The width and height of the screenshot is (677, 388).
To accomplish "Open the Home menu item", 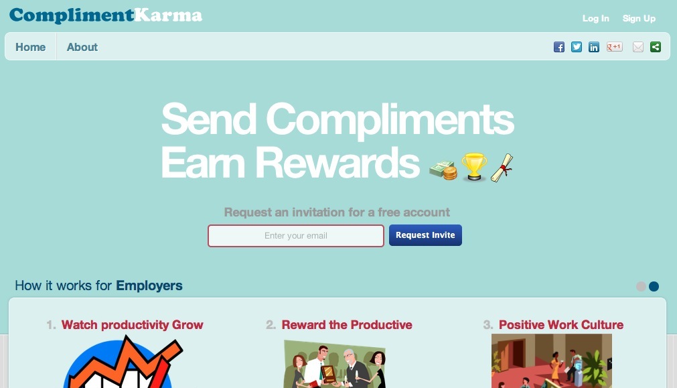I will (x=30, y=47).
